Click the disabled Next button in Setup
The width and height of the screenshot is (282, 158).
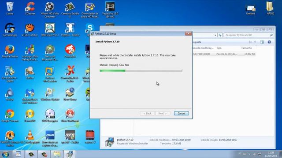tap(163, 113)
